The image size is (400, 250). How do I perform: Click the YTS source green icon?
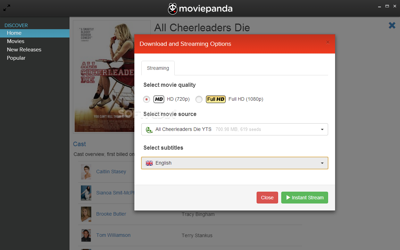149,130
